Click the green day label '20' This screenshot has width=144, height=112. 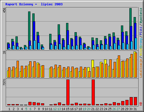[x=89, y=109]
